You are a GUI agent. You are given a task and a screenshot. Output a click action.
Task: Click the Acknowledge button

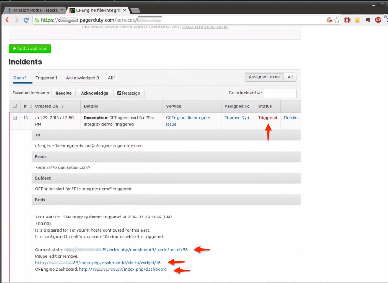94,93
